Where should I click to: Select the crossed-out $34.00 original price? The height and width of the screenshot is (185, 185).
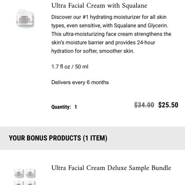click(144, 105)
